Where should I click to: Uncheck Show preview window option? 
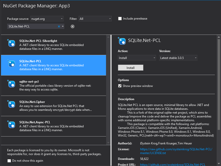(120, 86)
